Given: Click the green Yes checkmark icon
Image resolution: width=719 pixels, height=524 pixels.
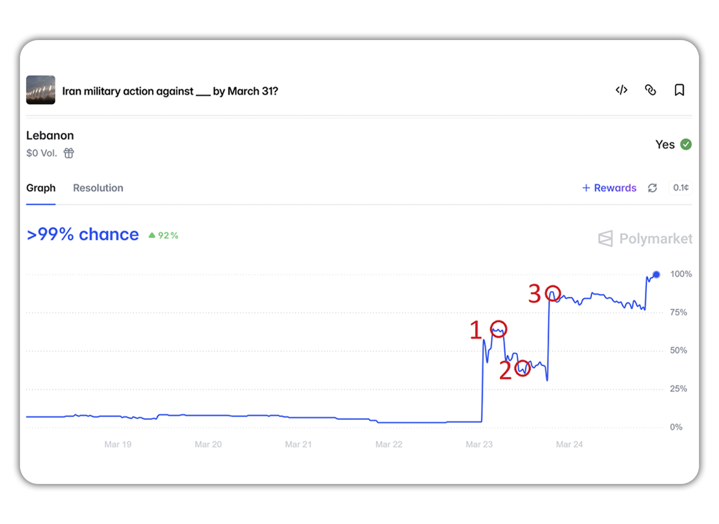Looking at the screenshot, I should pos(686,144).
